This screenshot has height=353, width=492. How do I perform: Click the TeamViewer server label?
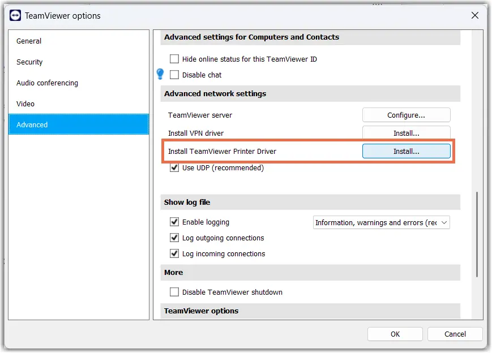coord(200,115)
